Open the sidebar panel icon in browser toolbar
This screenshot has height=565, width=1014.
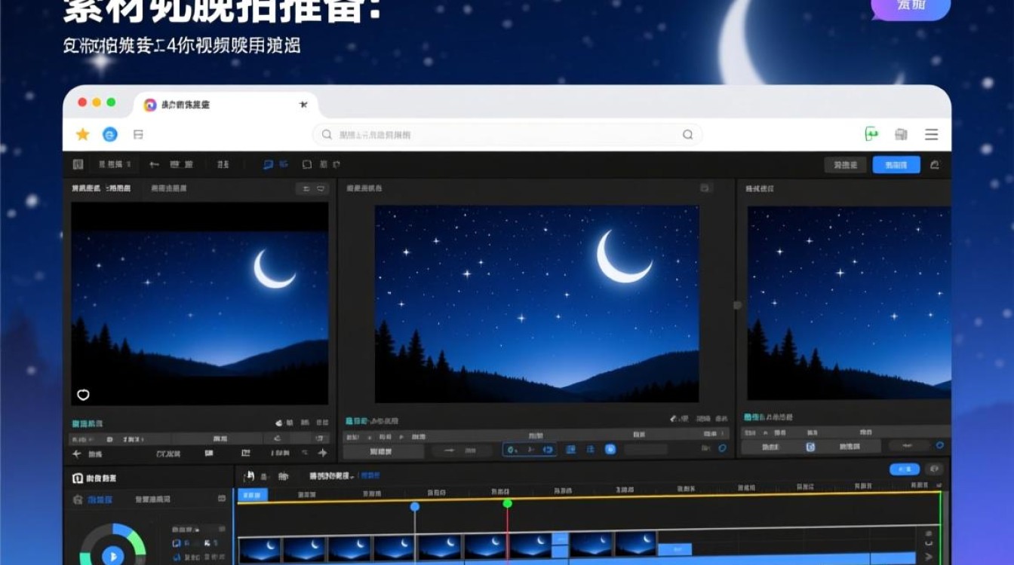click(x=138, y=134)
